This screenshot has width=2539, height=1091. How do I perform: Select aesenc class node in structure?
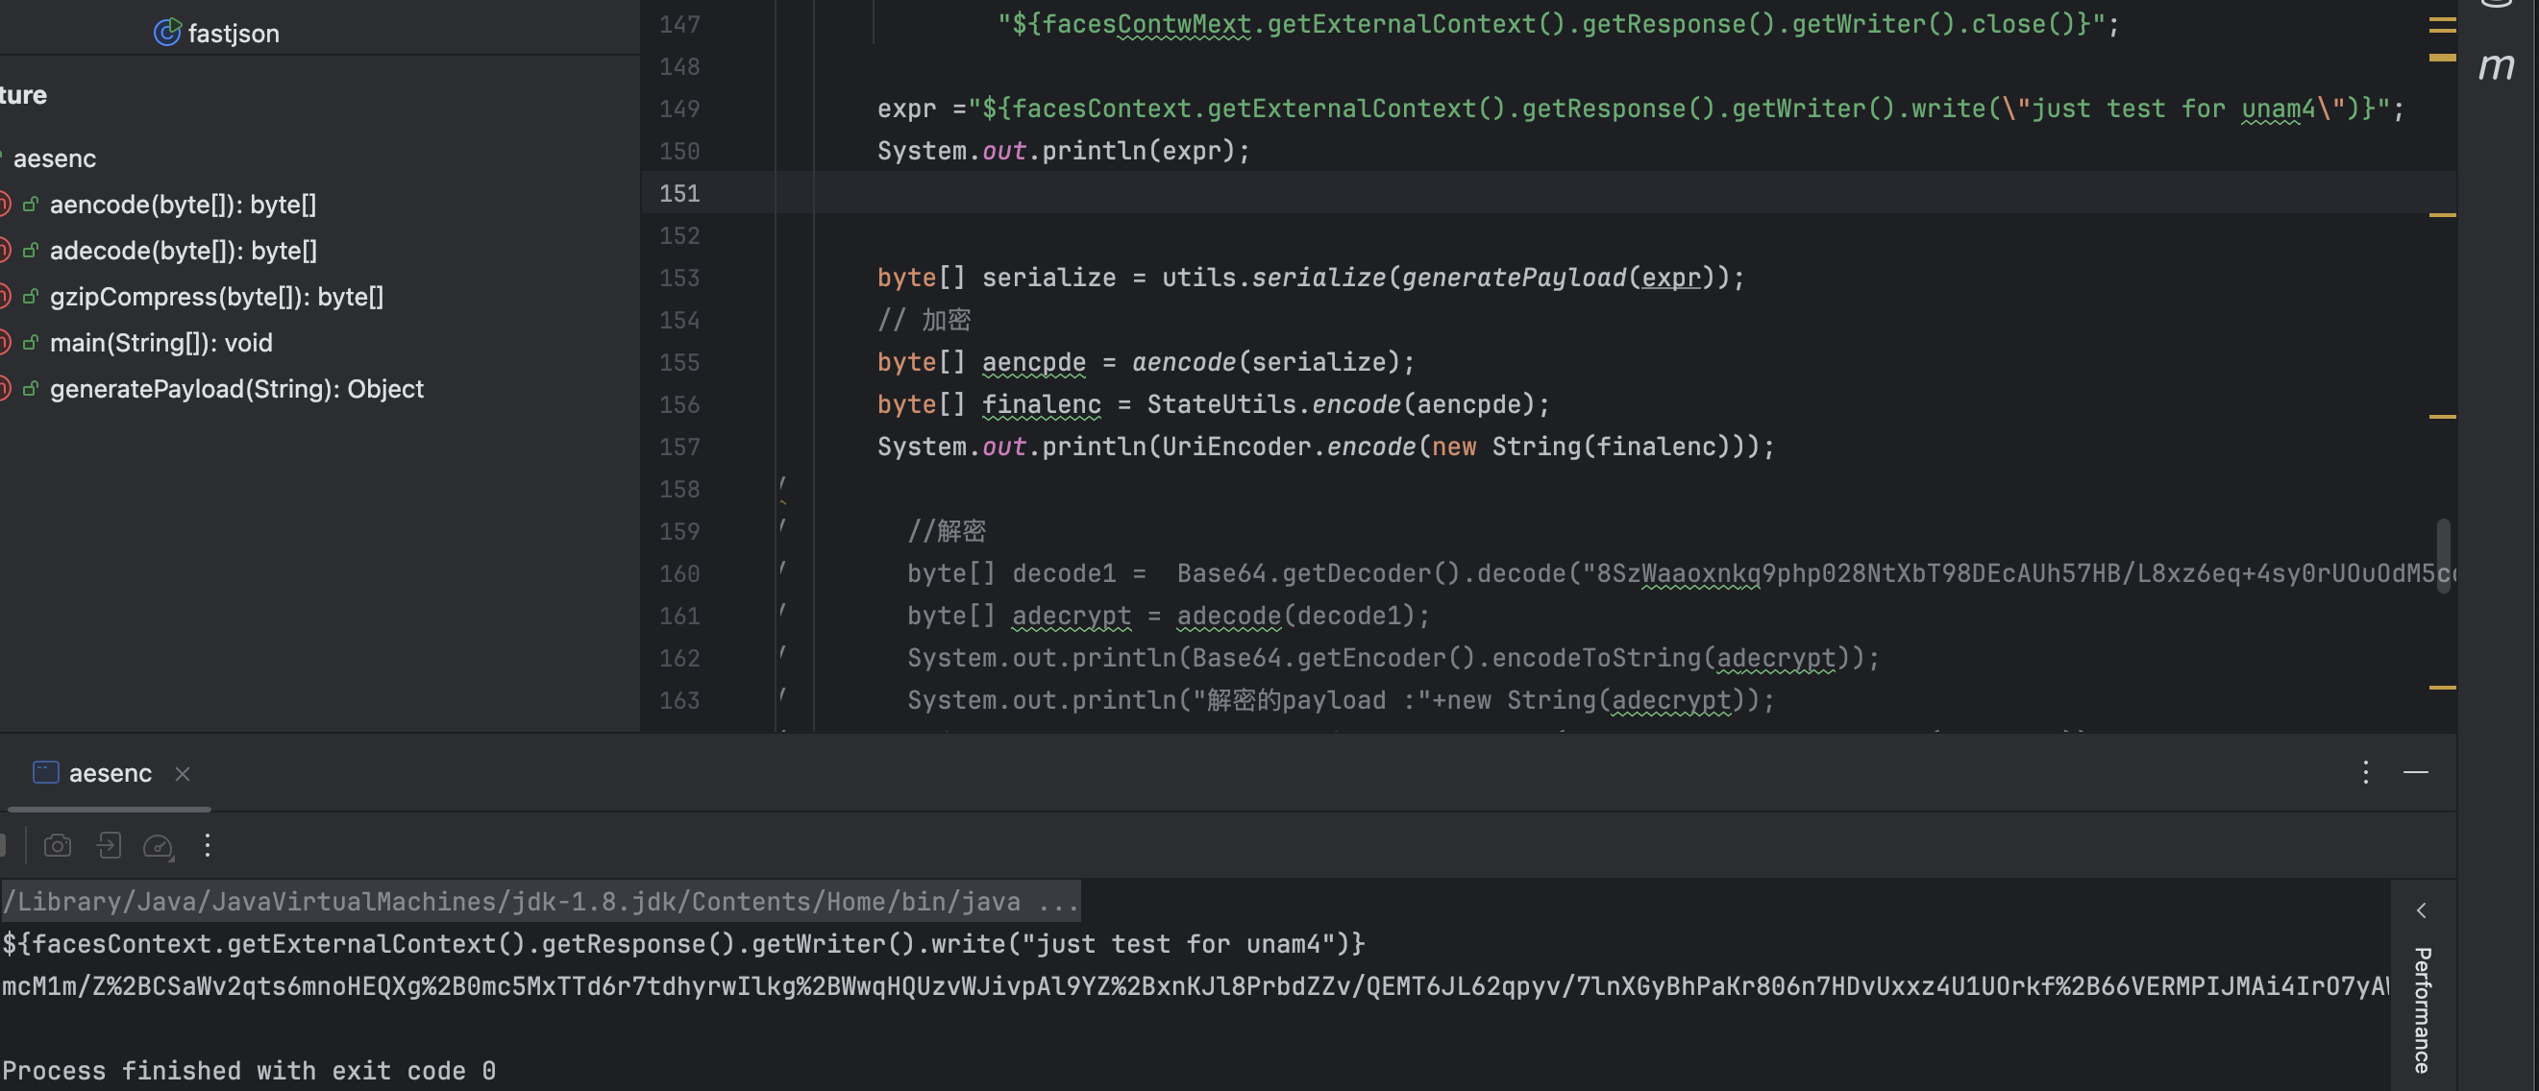(54, 158)
